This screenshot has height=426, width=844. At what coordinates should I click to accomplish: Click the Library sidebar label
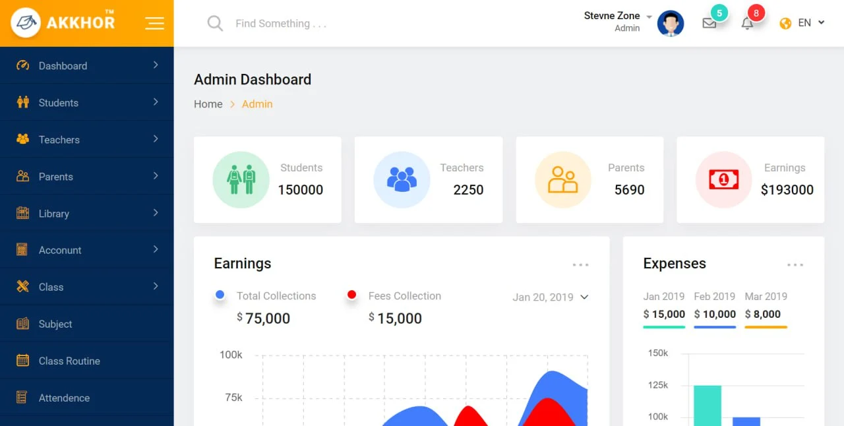coord(54,214)
